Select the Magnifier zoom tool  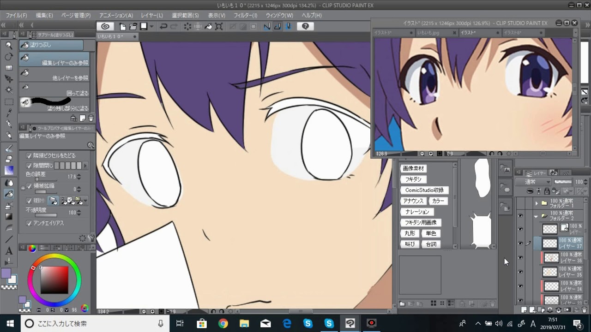9,45
